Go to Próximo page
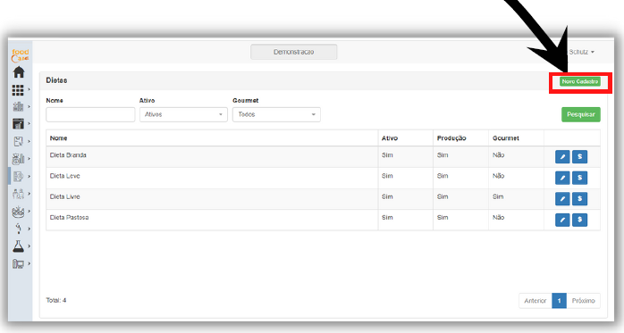 584,301
